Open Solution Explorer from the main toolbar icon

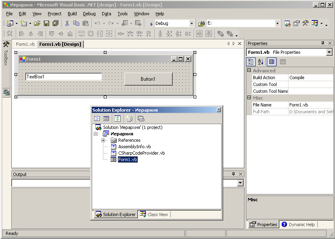[287, 23]
